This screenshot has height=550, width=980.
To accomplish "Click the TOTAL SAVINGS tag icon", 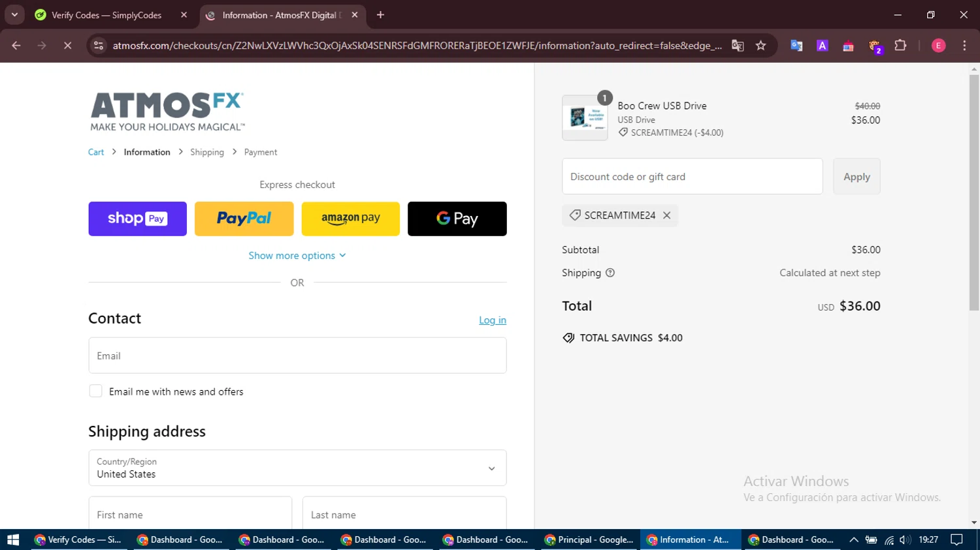I will [x=568, y=338].
